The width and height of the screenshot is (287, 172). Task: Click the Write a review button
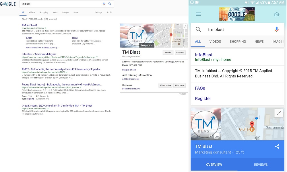[166, 85]
